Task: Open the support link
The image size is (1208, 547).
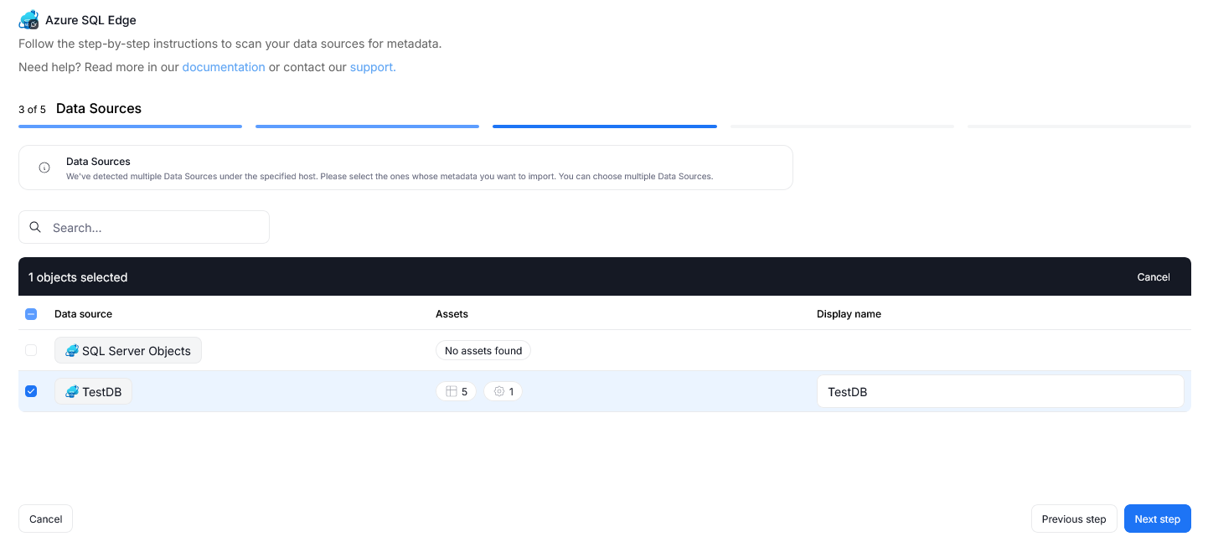Action: 373,67
